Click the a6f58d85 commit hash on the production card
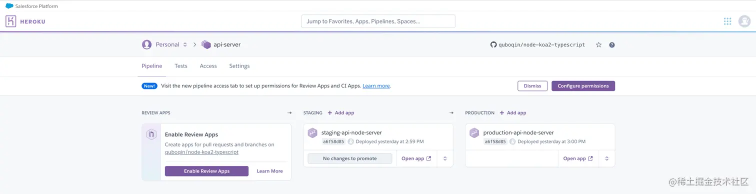756x194 pixels. [x=495, y=141]
